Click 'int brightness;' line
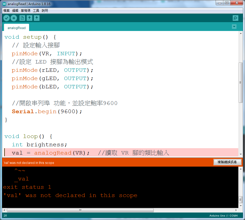245x220 pixels. 39,145
